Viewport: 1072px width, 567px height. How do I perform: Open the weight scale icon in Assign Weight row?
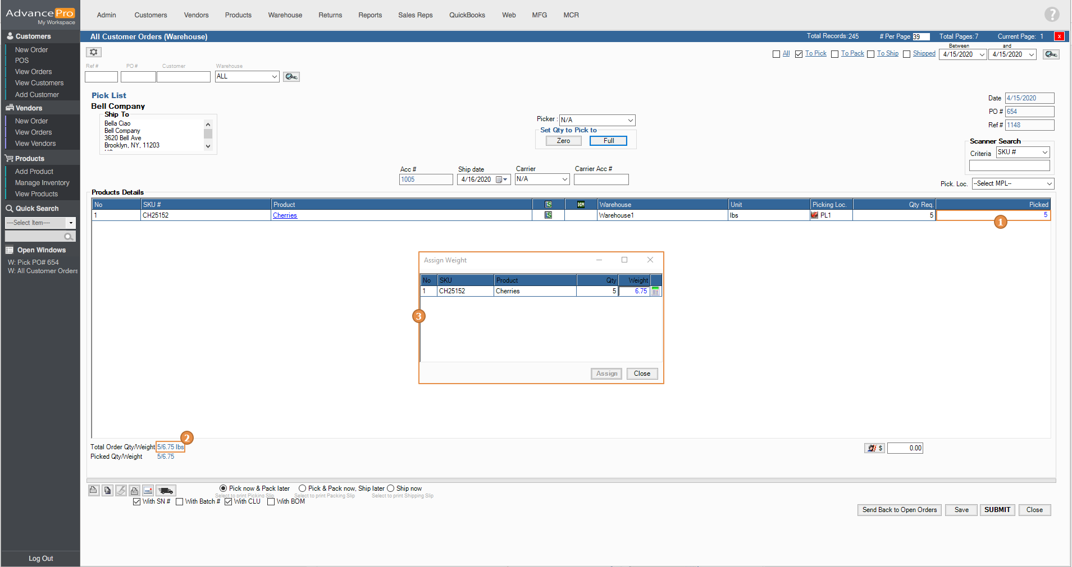click(x=655, y=291)
